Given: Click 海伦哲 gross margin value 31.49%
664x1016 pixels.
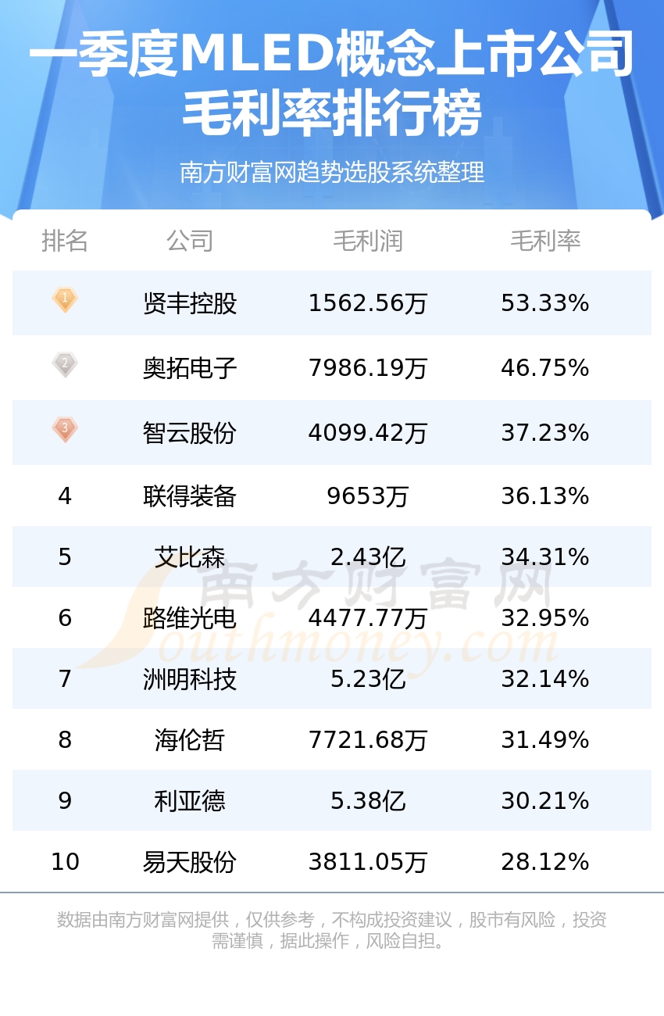Looking at the screenshot, I should tap(545, 740).
